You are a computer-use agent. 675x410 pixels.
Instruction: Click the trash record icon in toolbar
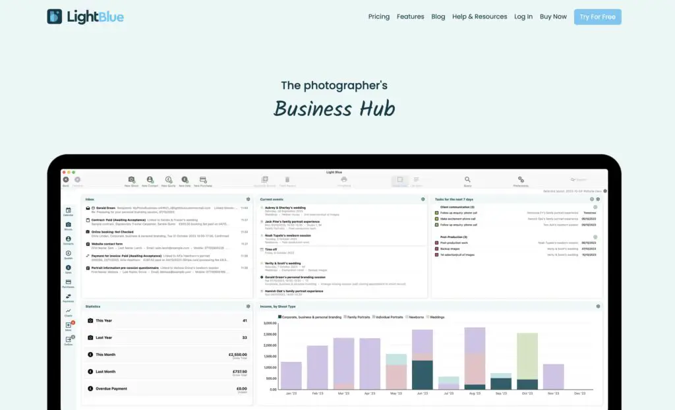point(287,179)
